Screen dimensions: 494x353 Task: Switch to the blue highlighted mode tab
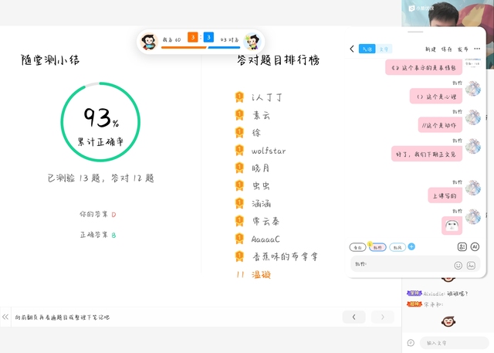click(x=367, y=49)
